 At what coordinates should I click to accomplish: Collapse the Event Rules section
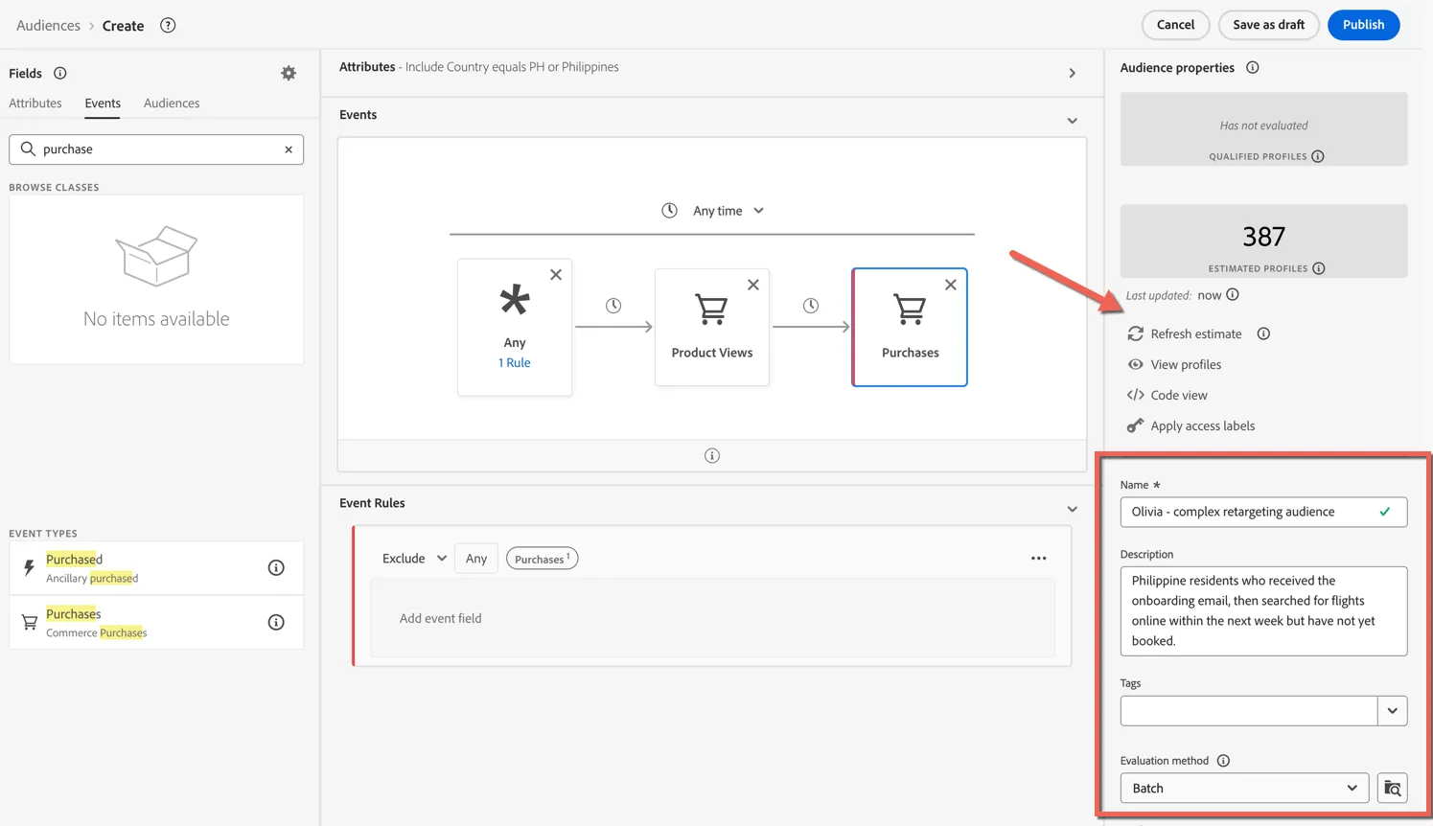point(1073,509)
